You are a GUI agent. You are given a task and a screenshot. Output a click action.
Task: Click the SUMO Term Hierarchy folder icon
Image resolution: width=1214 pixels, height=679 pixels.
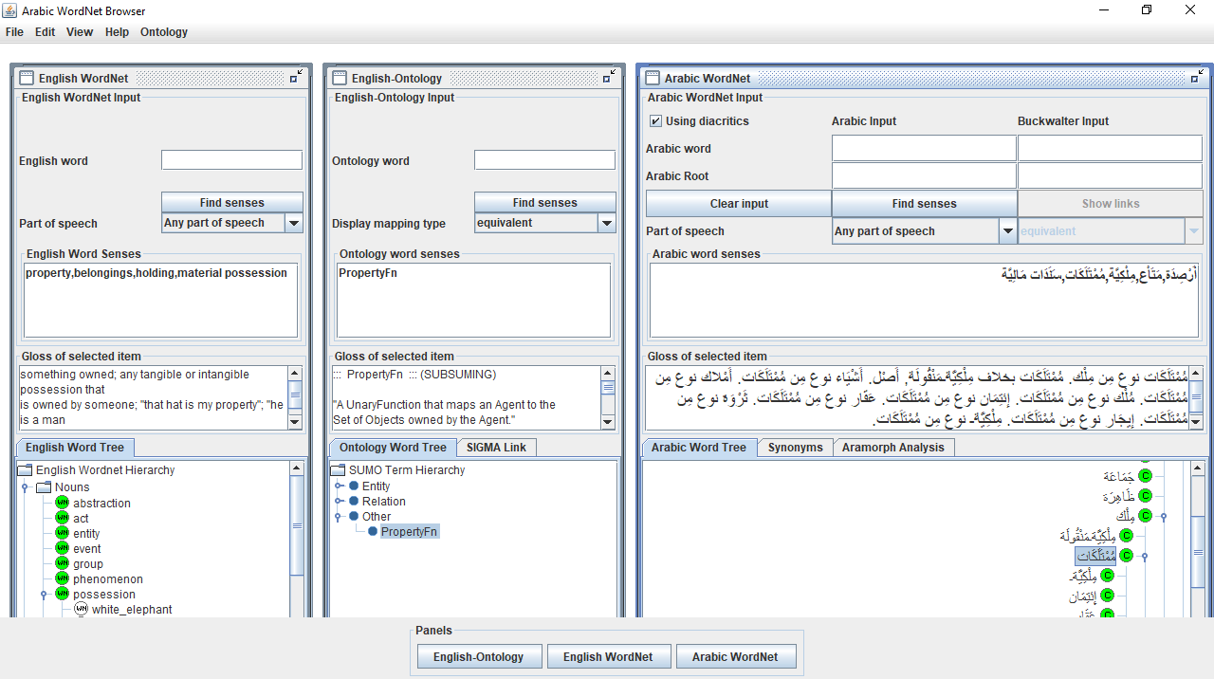pos(338,469)
